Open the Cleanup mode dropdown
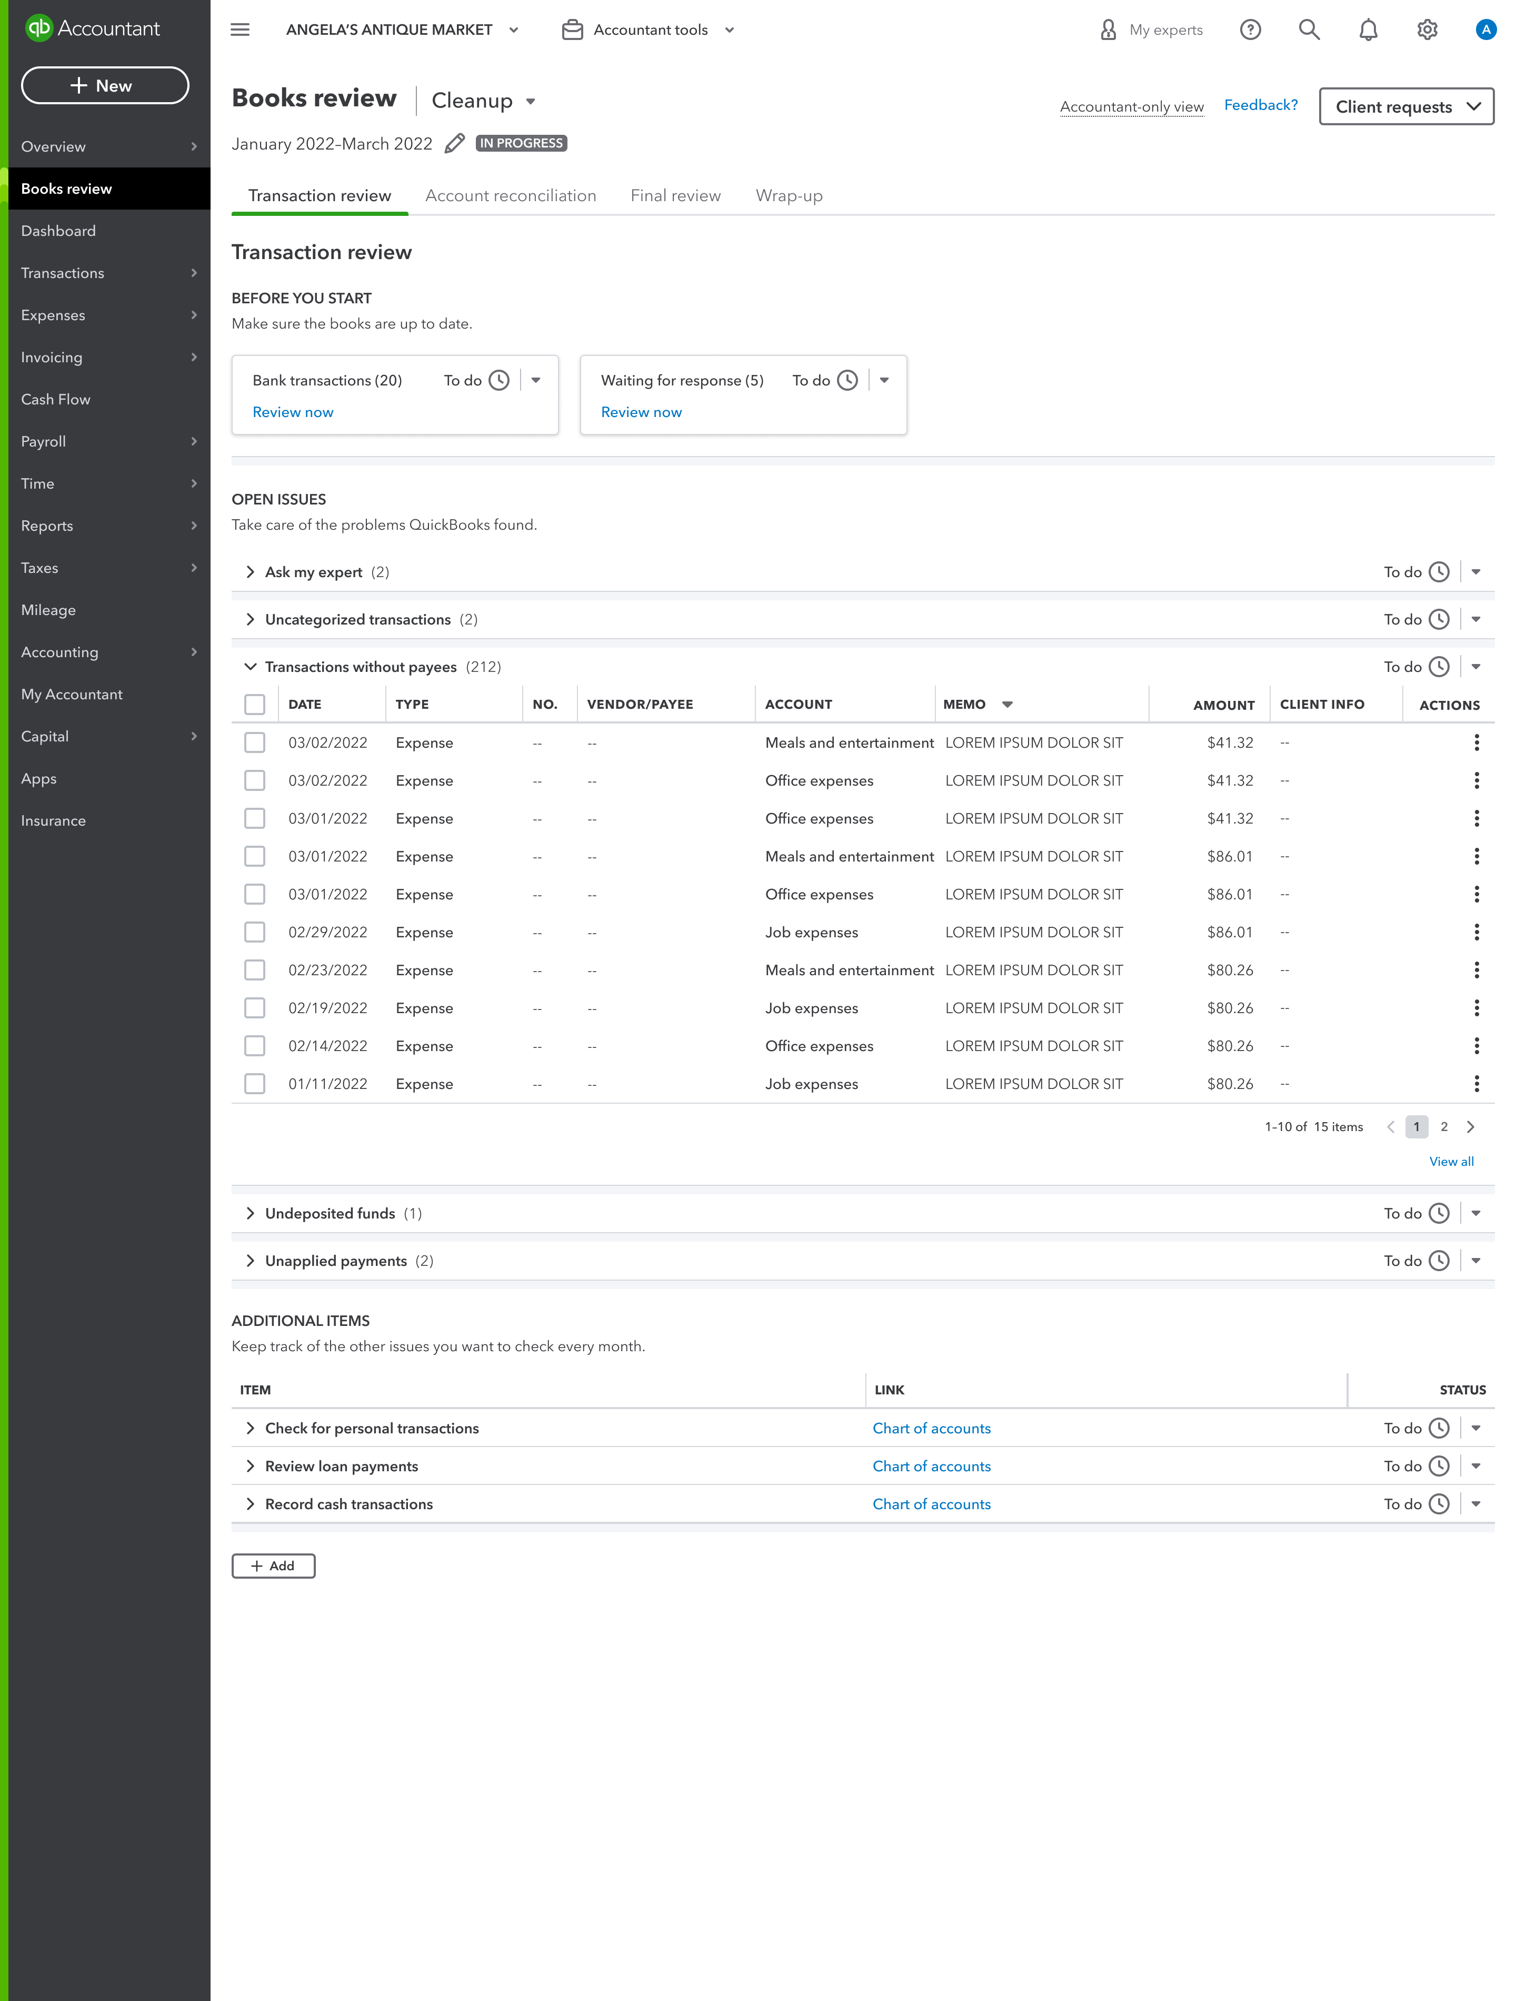The width and height of the screenshot is (1516, 2001). 484,101
